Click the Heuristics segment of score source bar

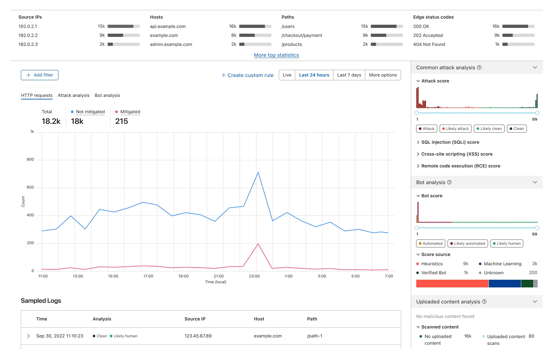[452, 284]
